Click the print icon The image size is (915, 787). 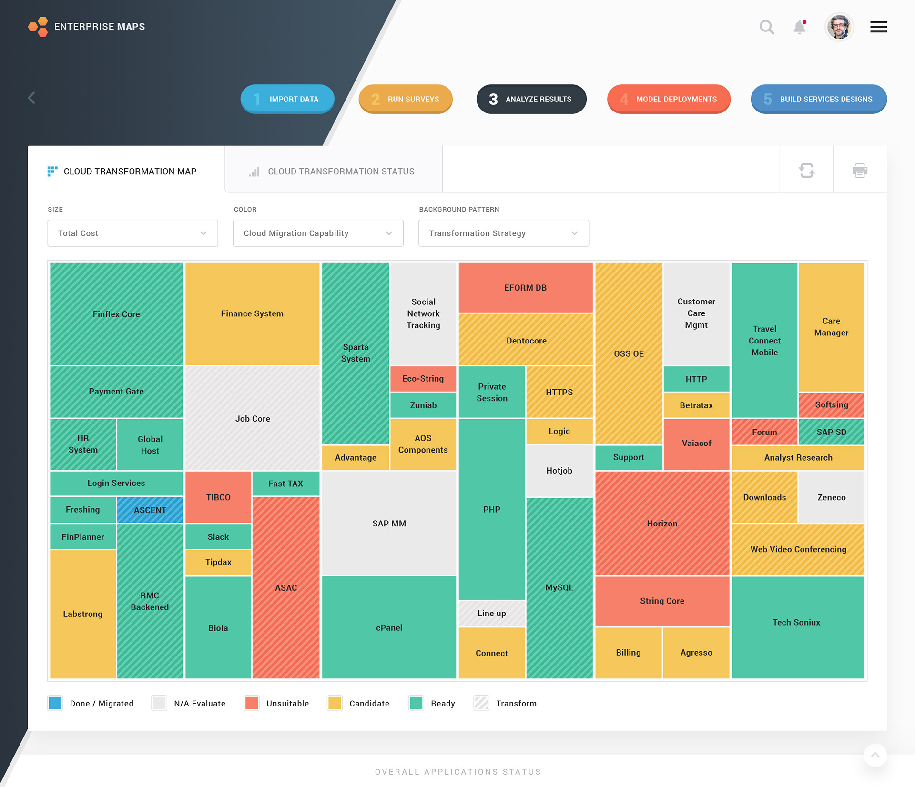click(x=860, y=170)
